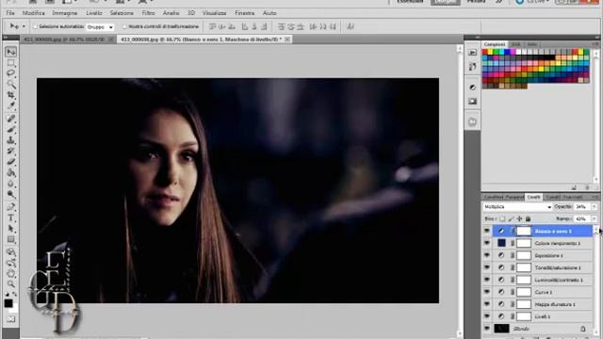The width and height of the screenshot is (603, 339).
Task: Switch to the Campioni tab
Action: point(495,44)
